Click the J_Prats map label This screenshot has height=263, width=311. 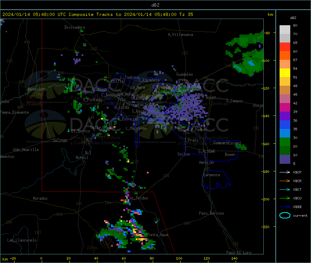pos(191,140)
